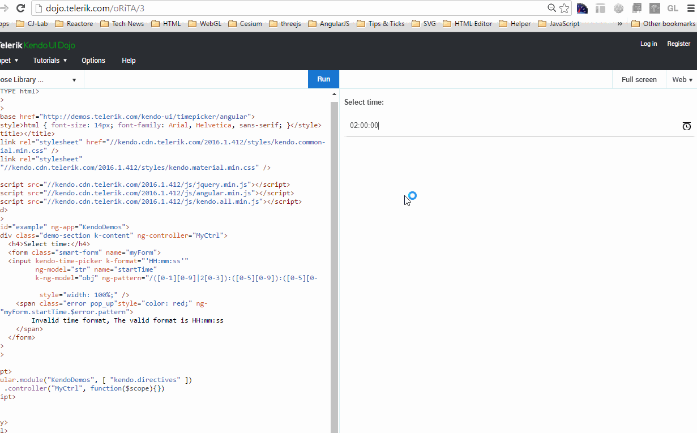Image resolution: width=697 pixels, height=433 pixels.
Task: Open the chip-shaped extension icon
Action: (x=636, y=8)
